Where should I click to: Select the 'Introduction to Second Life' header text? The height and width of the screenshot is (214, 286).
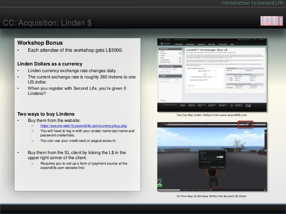(253, 3)
